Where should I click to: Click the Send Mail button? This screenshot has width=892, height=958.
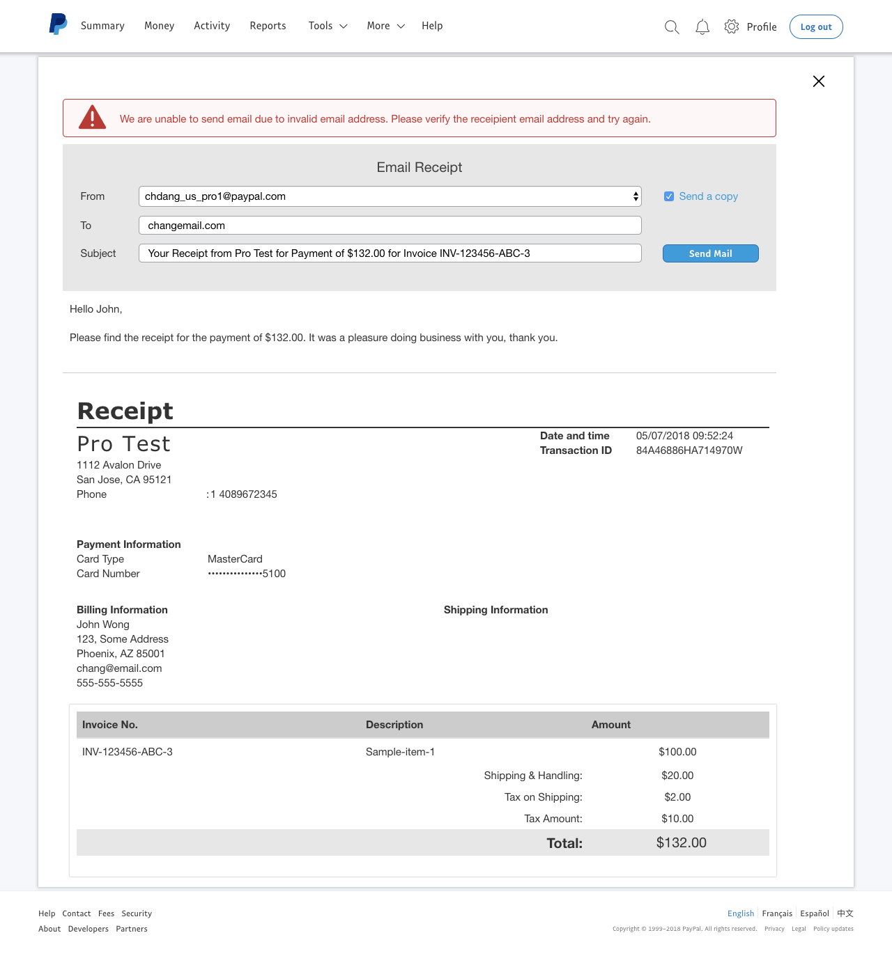(x=710, y=253)
